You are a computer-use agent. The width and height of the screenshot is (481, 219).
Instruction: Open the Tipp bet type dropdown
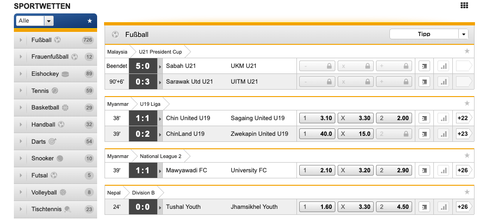[x=429, y=34]
